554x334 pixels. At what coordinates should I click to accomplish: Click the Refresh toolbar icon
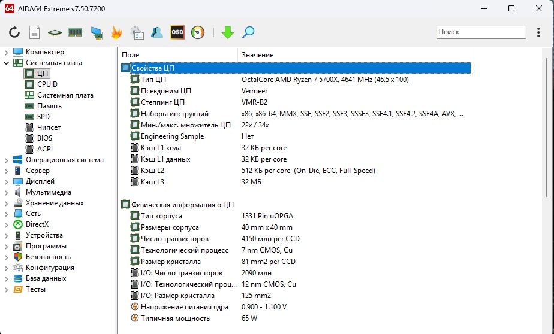[14, 32]
